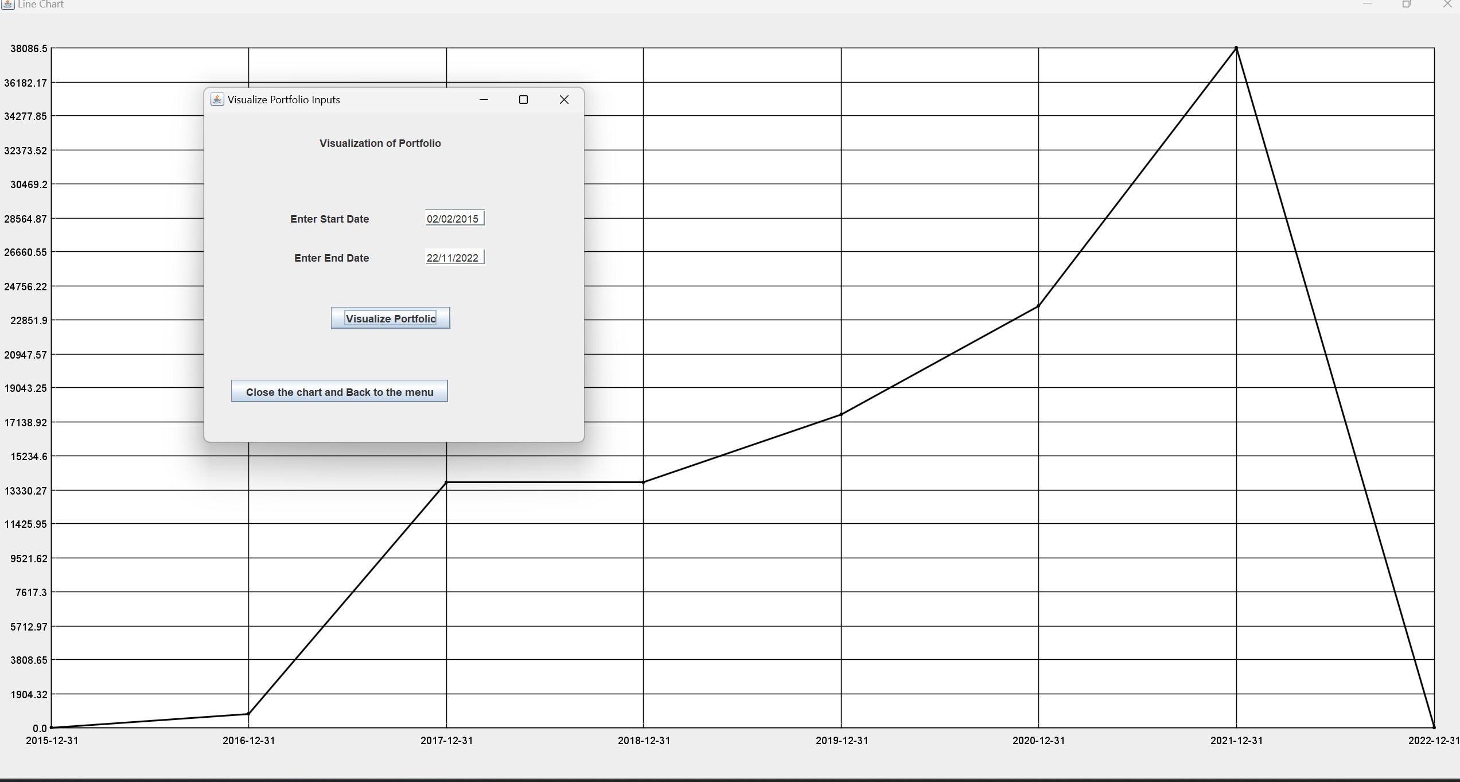This screenshot has height=782, width=1460.
Task: Click "Close the chart and Back to the menu"
Action: tap(339, 391)
